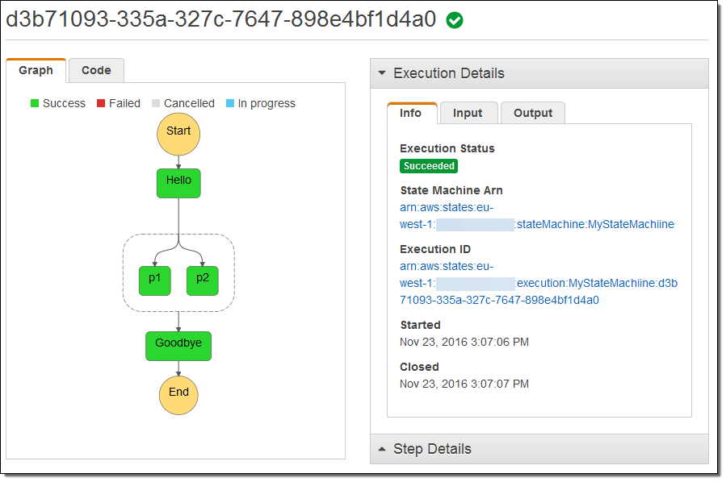Switch to the Graph tab
The image size is (726, 482).
(36, 70)
